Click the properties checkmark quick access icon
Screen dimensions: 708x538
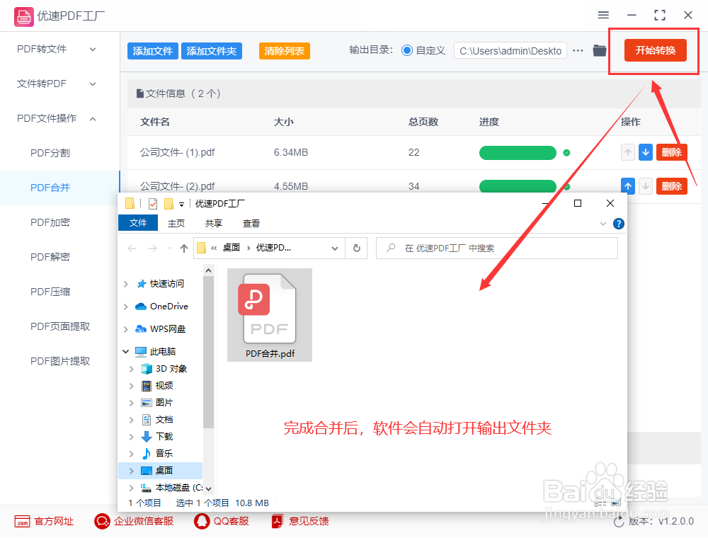(153, 204)
